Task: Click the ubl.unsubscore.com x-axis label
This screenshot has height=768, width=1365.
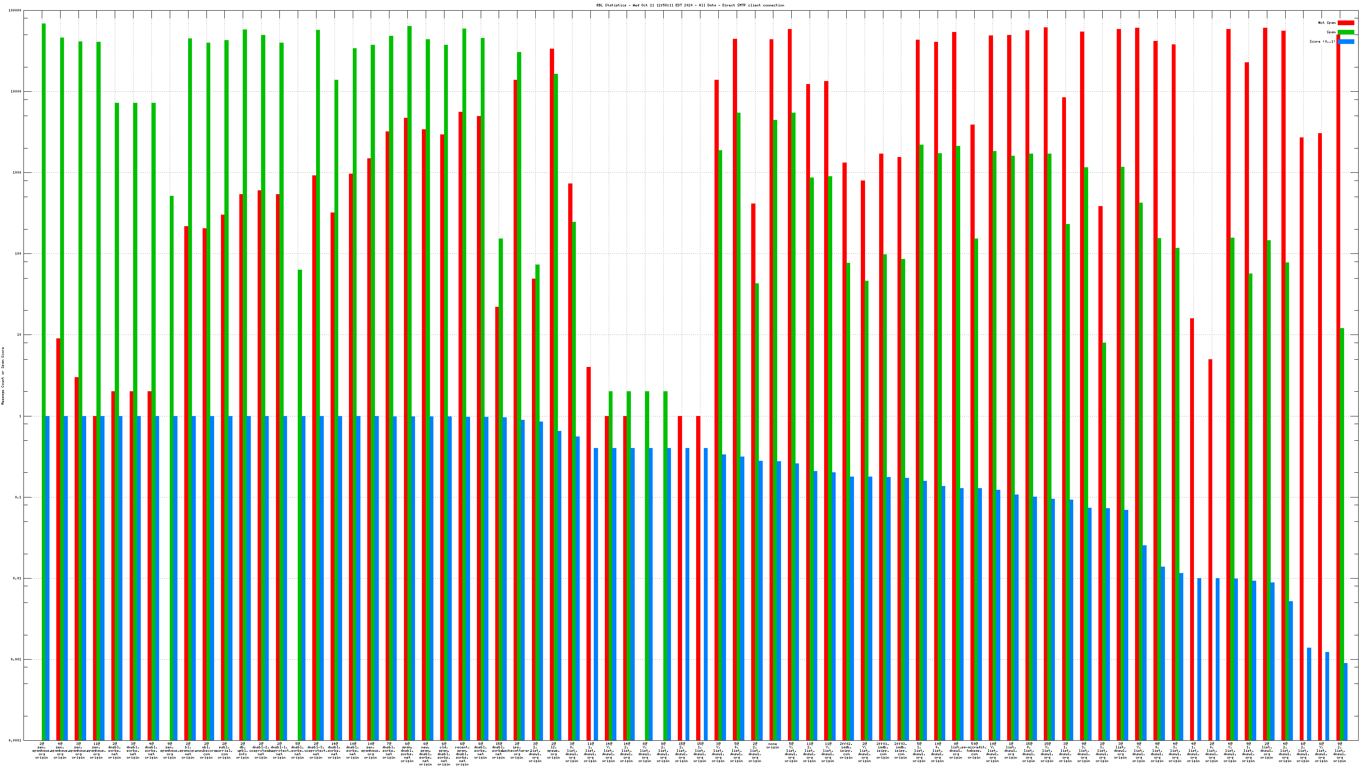Action: [206, 751]
